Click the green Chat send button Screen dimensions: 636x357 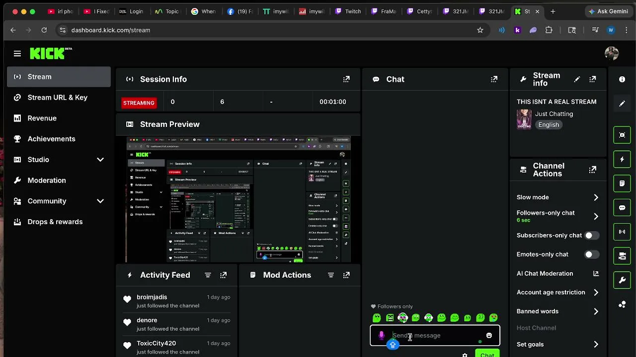(487, 354)
